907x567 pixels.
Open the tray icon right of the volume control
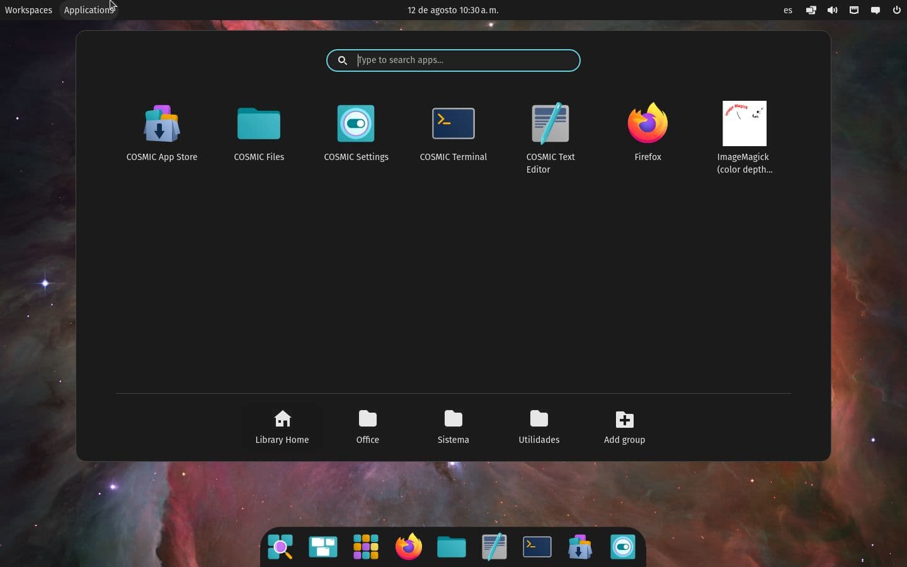(x=854, y=10)
